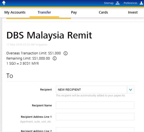Click the yellow step progress bar

39,18
